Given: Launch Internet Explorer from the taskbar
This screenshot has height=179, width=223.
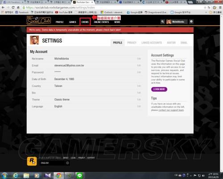Looking at the screenshot, I should (15, 175).
